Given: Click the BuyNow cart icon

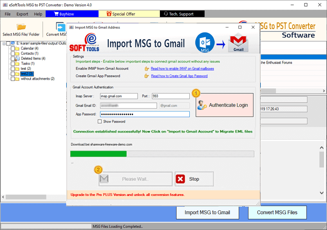Looking at the screenshot, I should (x=56, y=14).
